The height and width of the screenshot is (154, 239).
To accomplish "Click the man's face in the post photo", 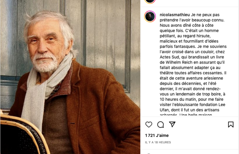I will click(49, 46).
